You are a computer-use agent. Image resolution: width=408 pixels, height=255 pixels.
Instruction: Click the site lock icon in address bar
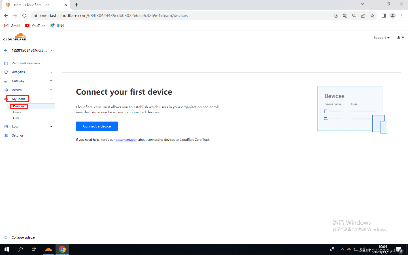coord(35,16)
